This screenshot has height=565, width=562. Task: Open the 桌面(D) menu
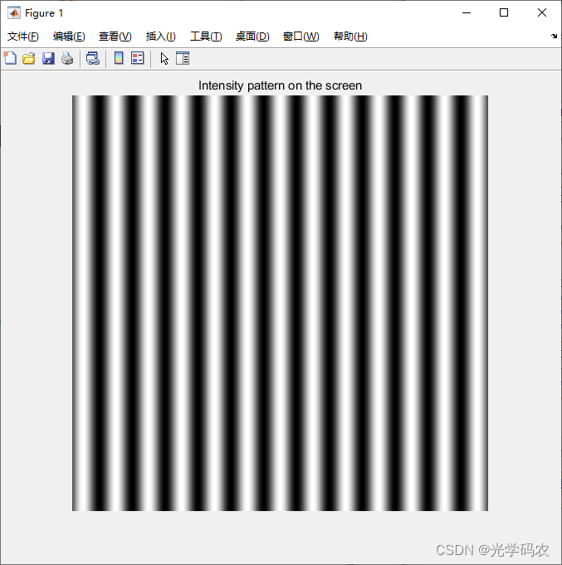(252, 37)
